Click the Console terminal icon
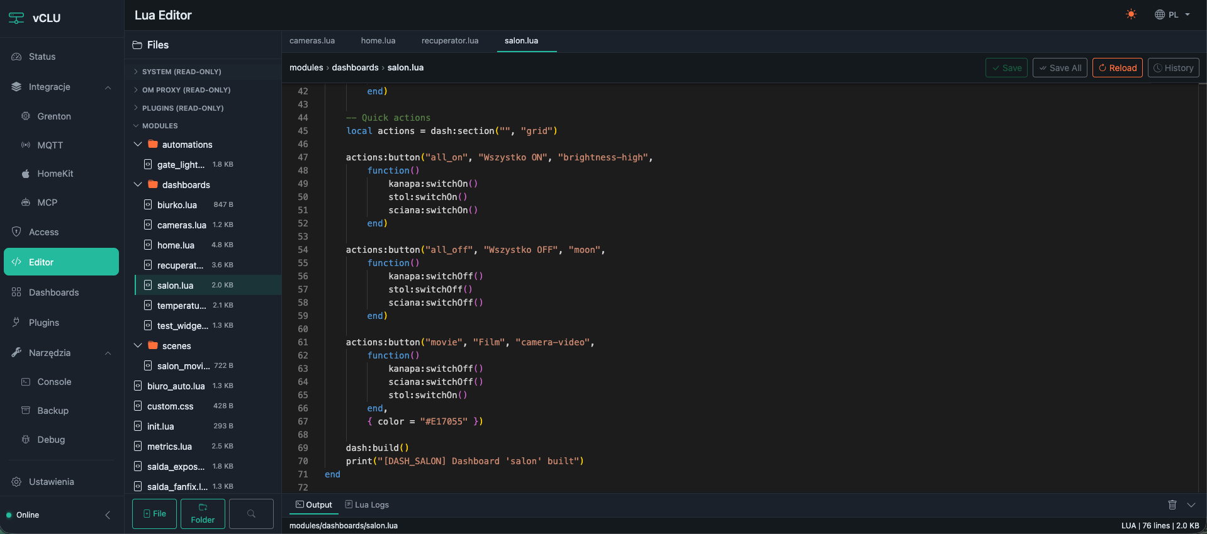 pyautogui.click(x=26, y=382)
